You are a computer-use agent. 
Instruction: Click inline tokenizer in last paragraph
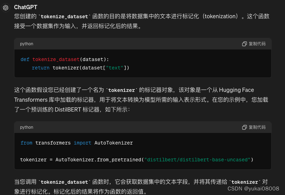pyautogui.click(x=245, y=182)
